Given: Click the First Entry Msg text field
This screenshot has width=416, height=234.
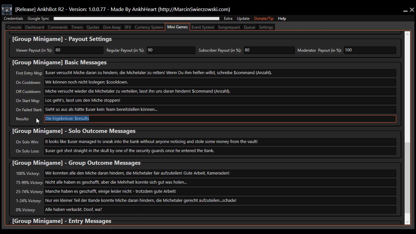Looking at the screenshot, I should [220, 73].
